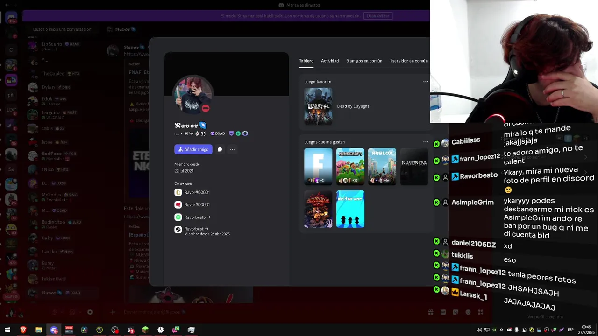598x336 pixels.
Task: Click the Discord home icon in server list
Action: tap(11, 18)
